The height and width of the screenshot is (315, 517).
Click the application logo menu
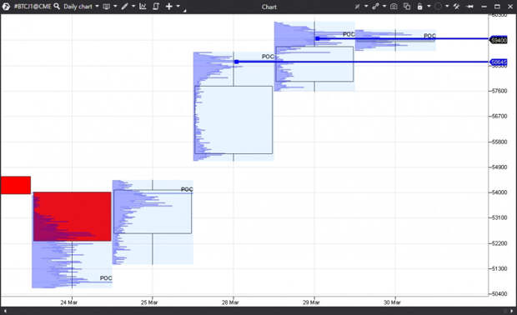pyautogui.click(x=6, y=7)
